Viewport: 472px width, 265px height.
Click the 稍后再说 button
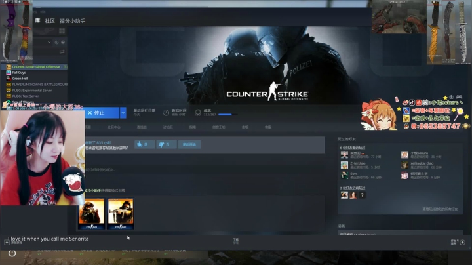pos(189,144)
